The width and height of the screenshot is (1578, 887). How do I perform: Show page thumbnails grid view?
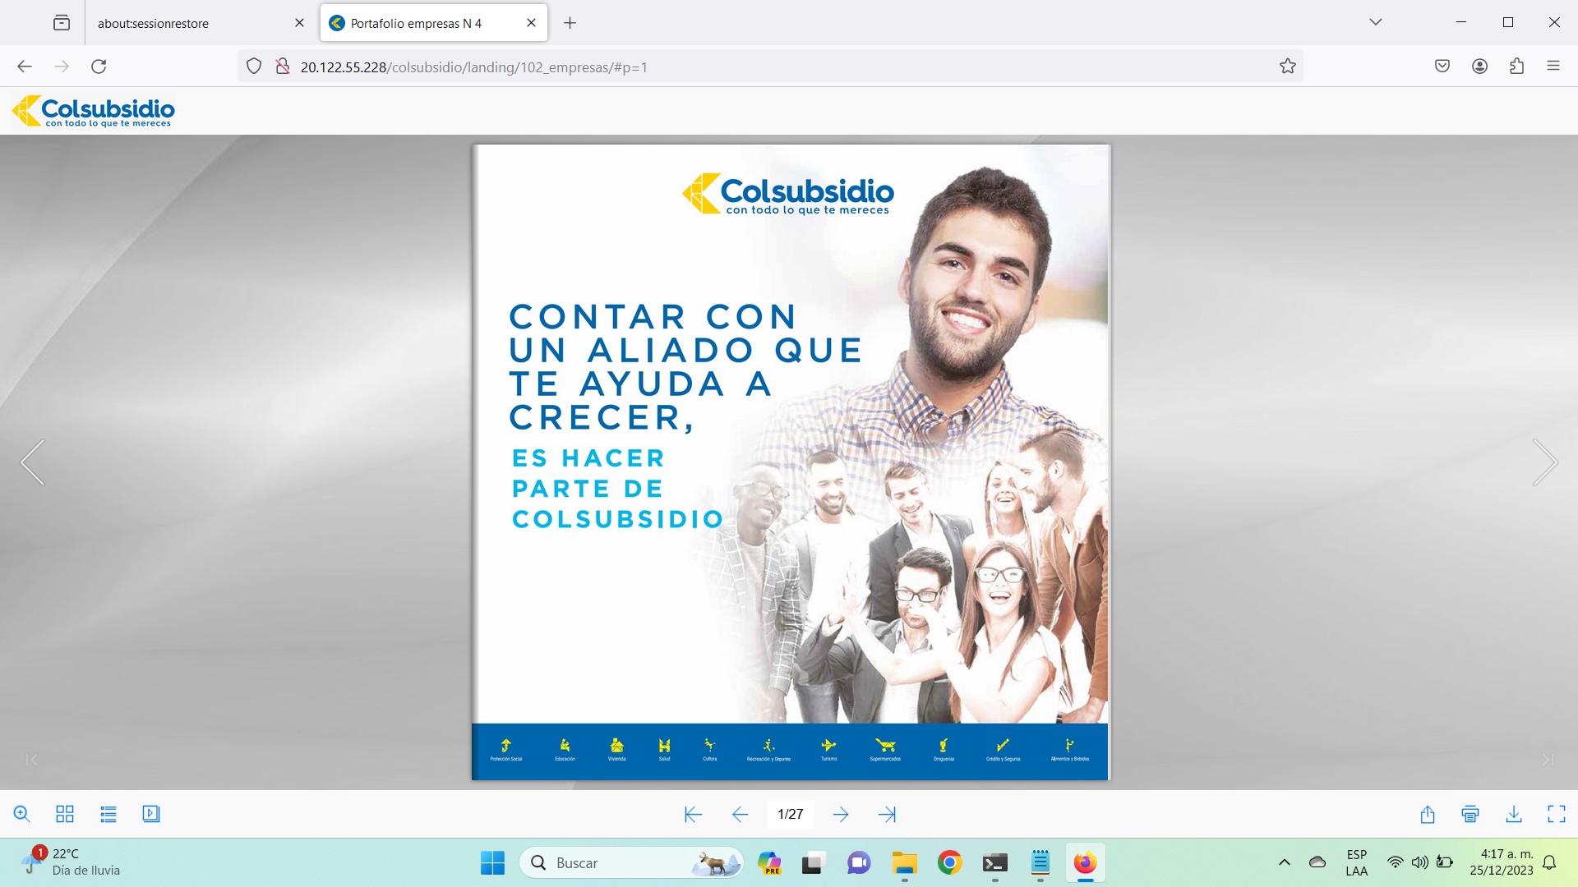(65, 814)
